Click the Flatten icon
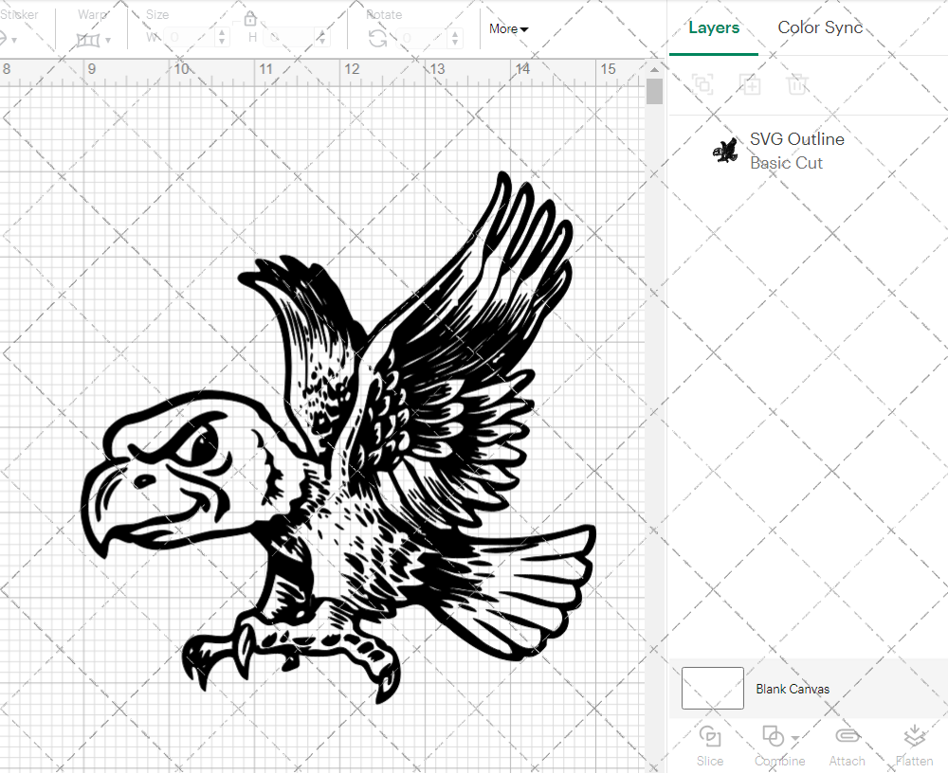 pyautogui.click(x=914, y=744)
